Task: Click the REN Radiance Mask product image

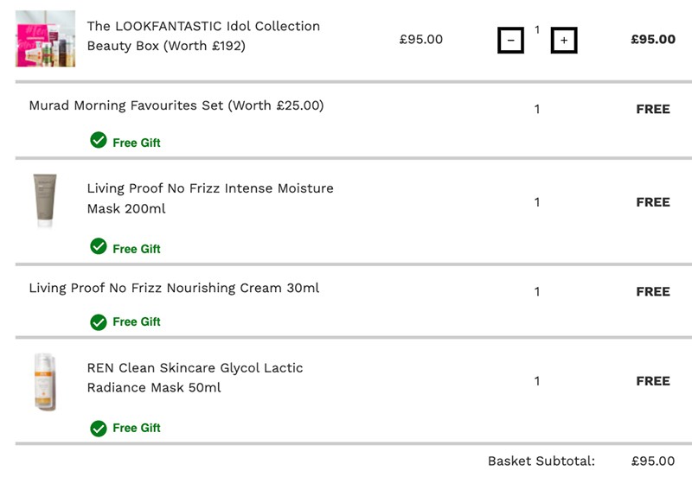Action: pyautogui.click(x=45, y=381)
